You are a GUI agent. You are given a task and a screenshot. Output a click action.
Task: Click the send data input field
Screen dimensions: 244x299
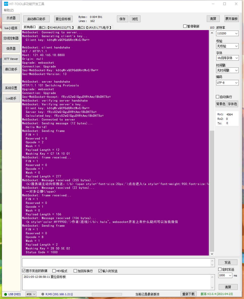tap(116, 263)
